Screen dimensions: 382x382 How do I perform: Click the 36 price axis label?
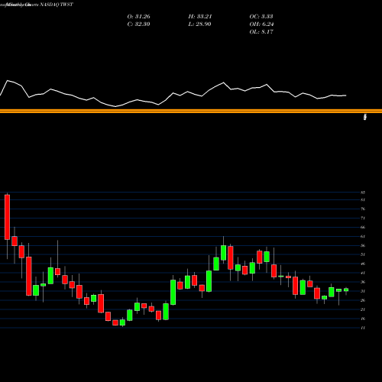pyautogui.click(x=363, y=282)
